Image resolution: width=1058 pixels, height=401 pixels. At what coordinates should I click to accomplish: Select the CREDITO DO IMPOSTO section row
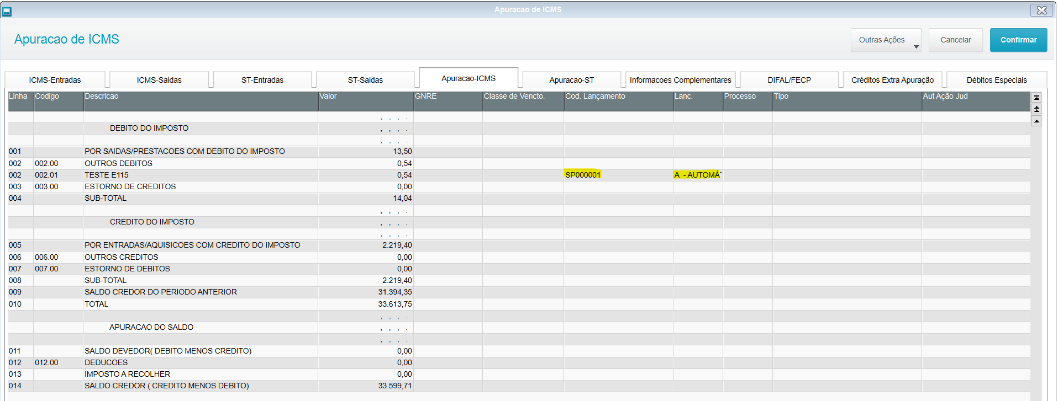tap(519, 222)
